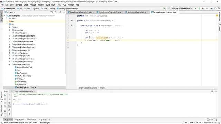
Task: Run with coverage from the toolbar
Action: (x=203, y=8)
